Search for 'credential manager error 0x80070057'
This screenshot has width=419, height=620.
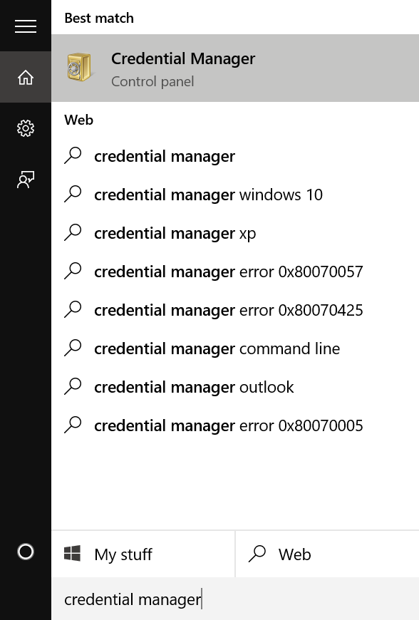pos(228,271)
